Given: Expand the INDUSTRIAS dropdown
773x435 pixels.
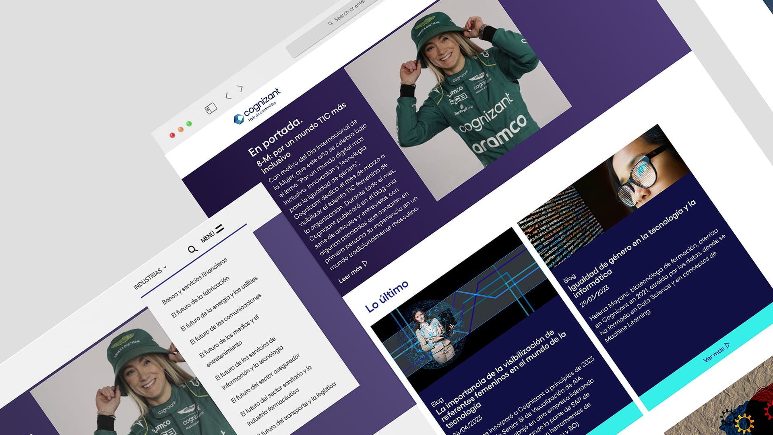Looking at the screenshot, I should click(x=150, y=277).
